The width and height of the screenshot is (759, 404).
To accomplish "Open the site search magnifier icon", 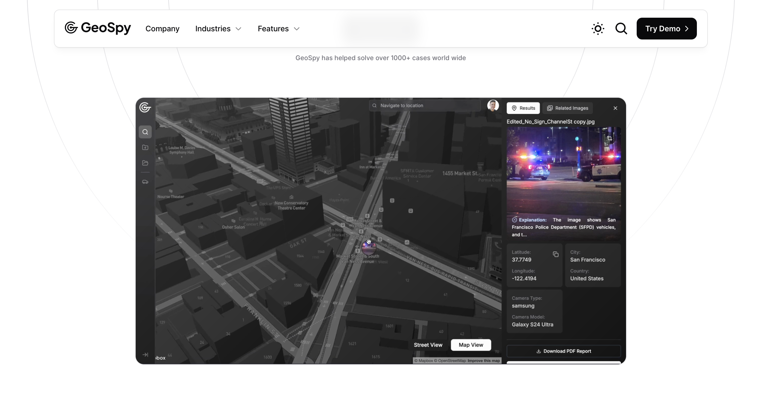I will (621, 29).
